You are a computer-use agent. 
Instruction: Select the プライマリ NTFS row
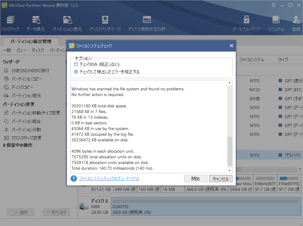click(269, 155)
